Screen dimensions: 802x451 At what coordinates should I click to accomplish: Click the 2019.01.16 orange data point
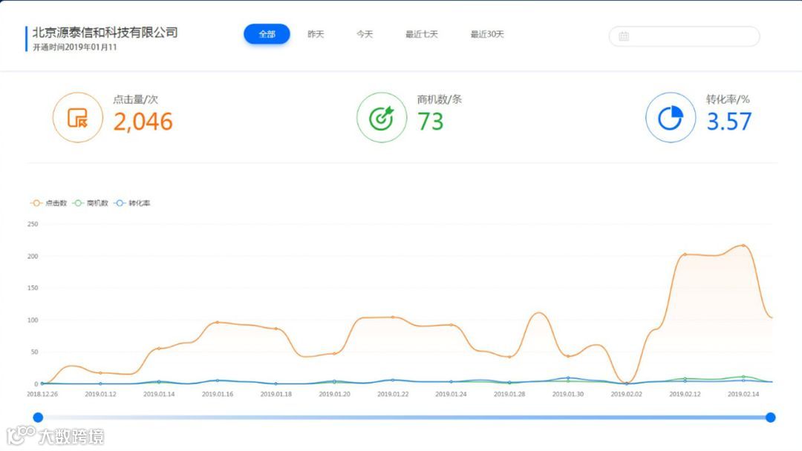click(x=218, y=322)
